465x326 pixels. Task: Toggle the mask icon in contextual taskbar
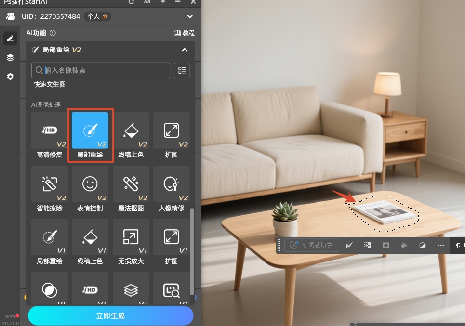[385, 246]
